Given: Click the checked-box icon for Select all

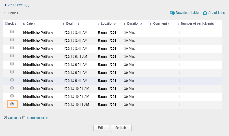Looking at the screenshot, I should pos(5,118).
